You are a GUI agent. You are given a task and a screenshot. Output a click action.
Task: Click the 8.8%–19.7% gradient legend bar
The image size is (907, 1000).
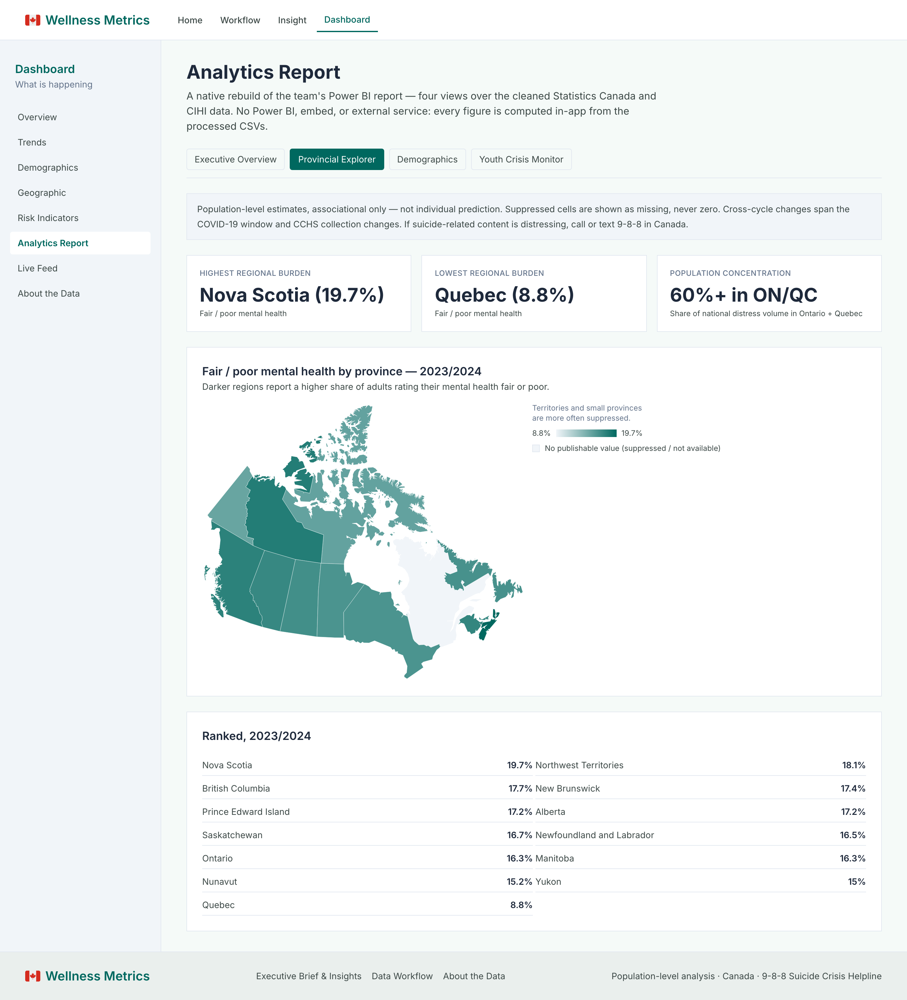[x=586, y=433]
